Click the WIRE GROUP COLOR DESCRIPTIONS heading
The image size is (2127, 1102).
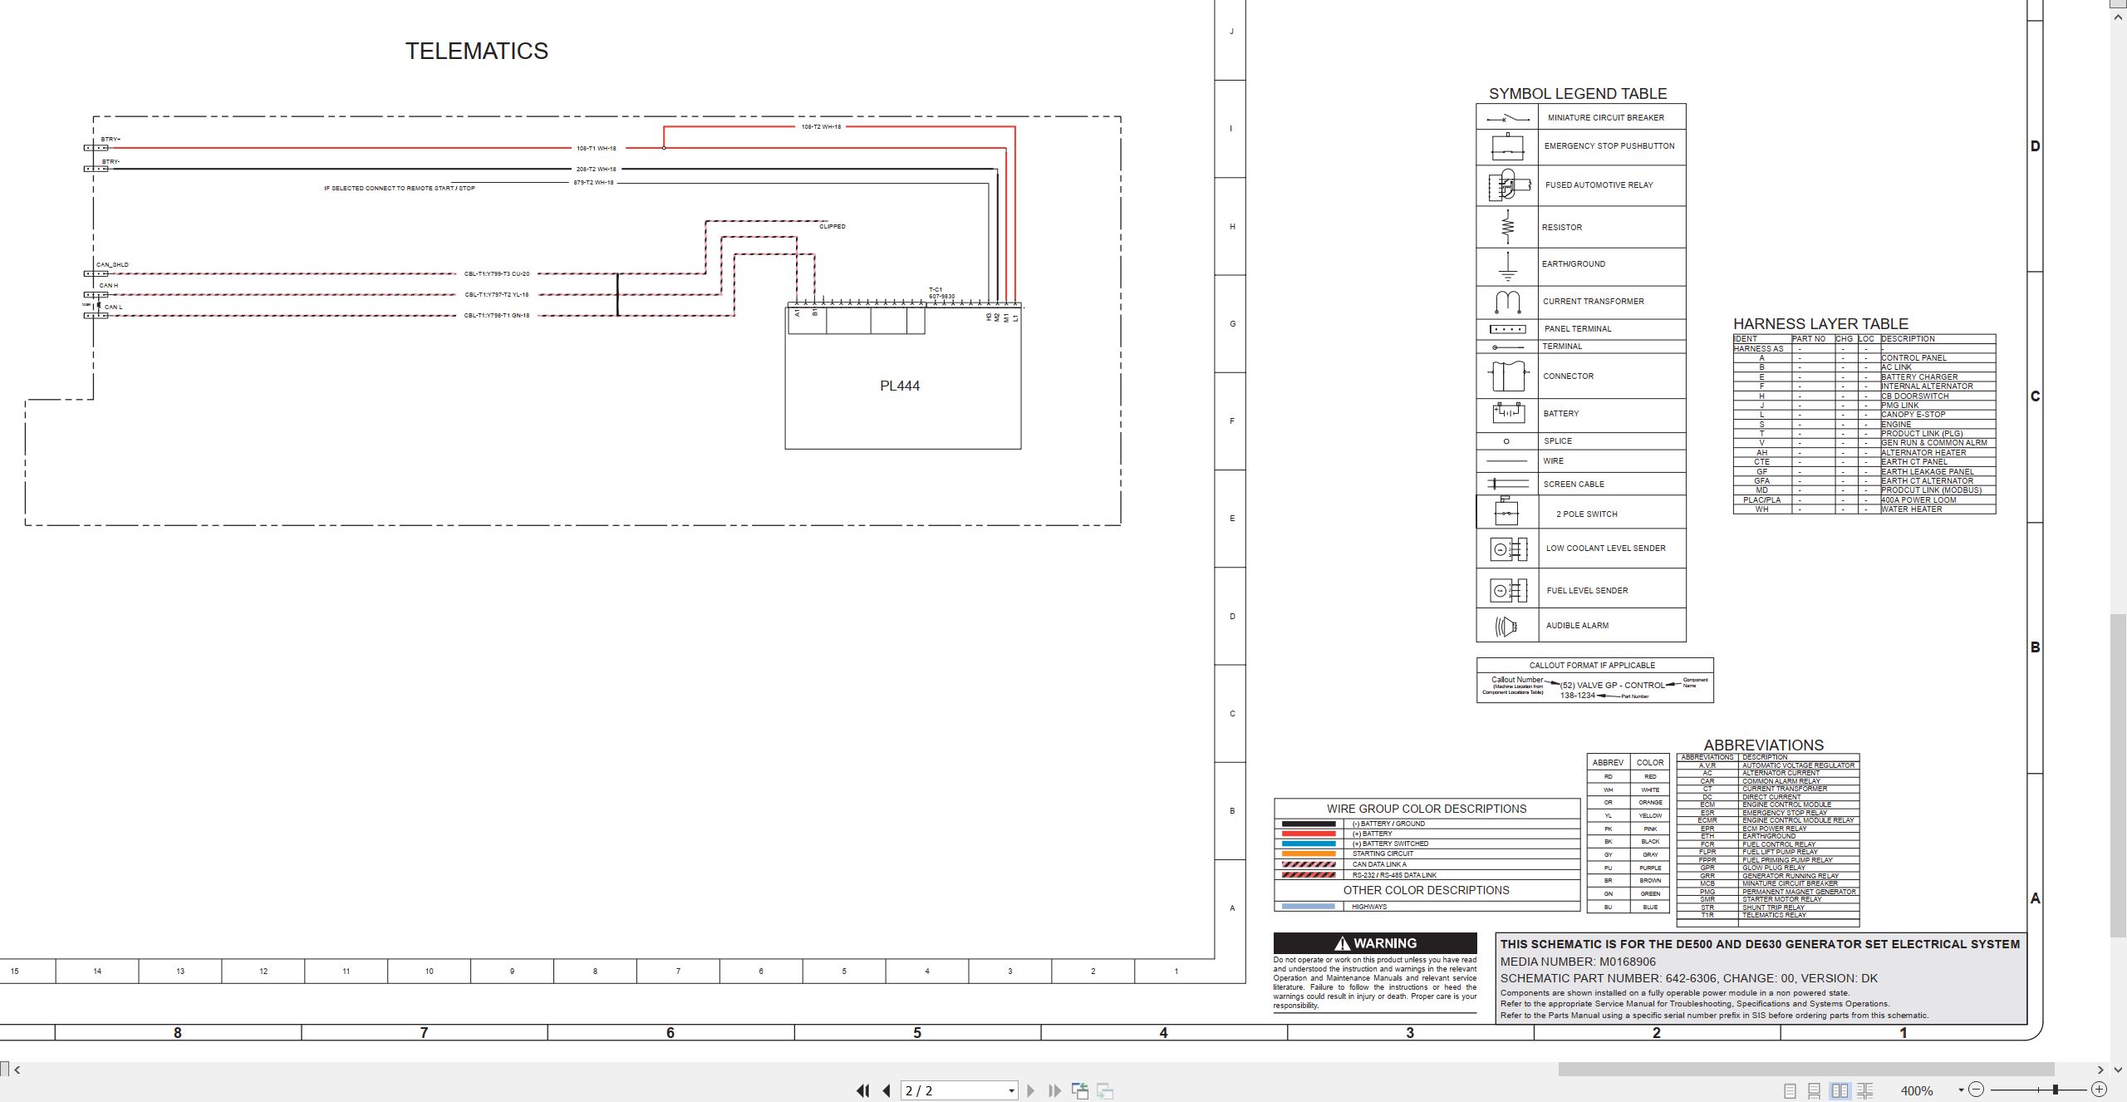click(1427, 809)
